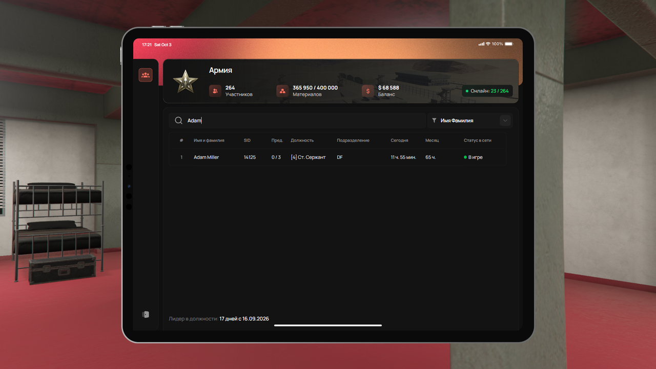Sort by the Должность column header
The height and width of the screenshot is (369, 656).
point(302,140)
